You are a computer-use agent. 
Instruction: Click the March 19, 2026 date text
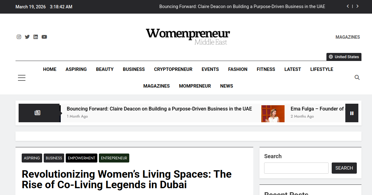[30, 7]
